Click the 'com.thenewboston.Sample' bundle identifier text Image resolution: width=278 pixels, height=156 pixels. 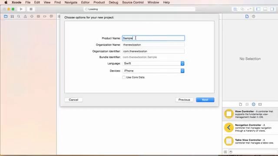coord(140,57)
